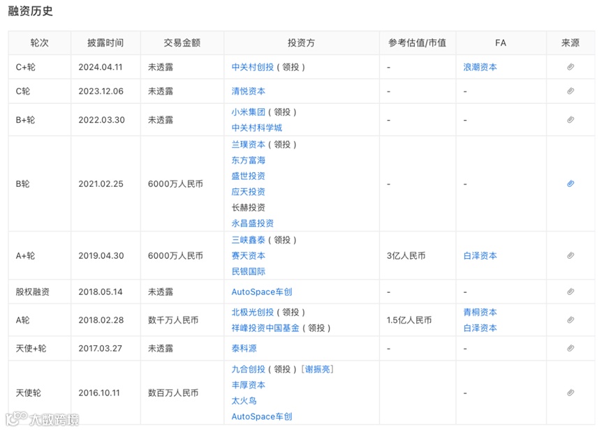Open person link 谢振亮
This screenshot has height=431, width=604.
point(318,370)
